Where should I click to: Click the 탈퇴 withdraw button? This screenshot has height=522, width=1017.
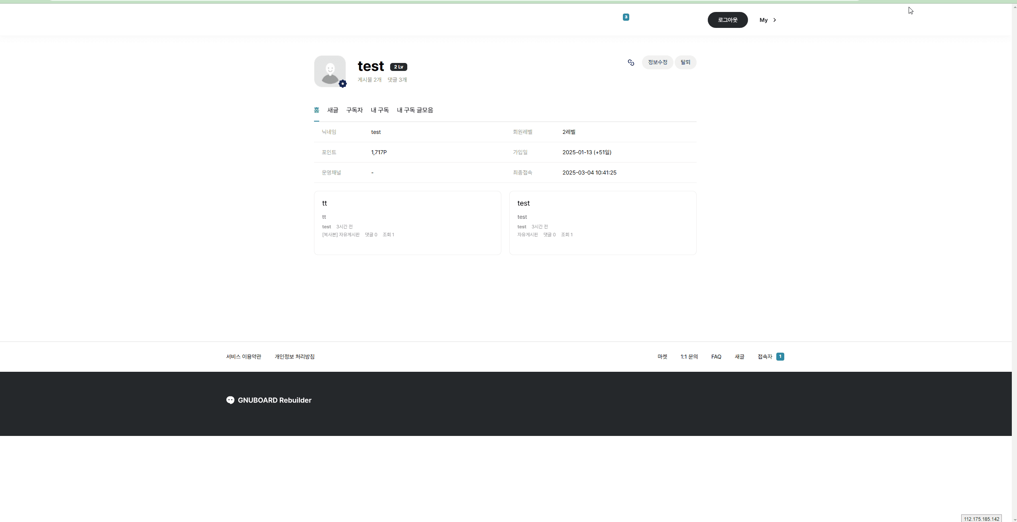coord(685,62)
